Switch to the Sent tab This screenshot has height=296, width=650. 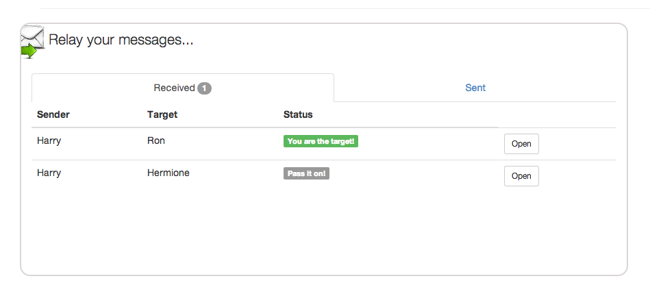475,88
